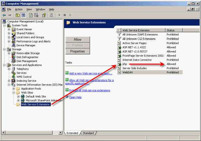The image size is (201, 141).
Task: Select the php extension icon
Action: (119, 64)
